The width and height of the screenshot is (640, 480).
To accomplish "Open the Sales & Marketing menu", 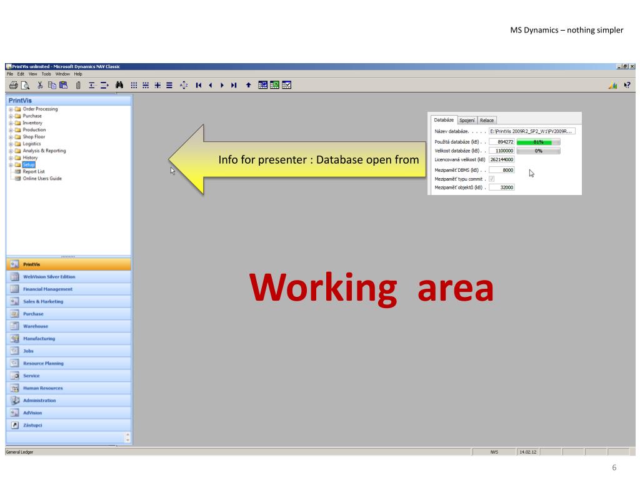I will coord(69,301).
